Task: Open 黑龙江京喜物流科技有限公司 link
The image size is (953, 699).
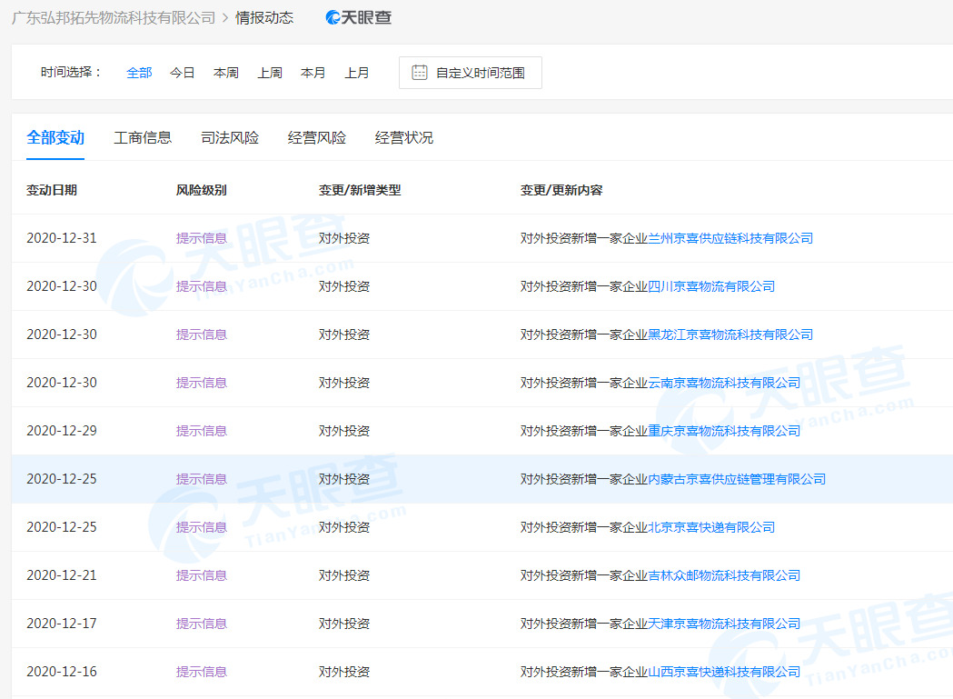Action: [x=730, y=334]
